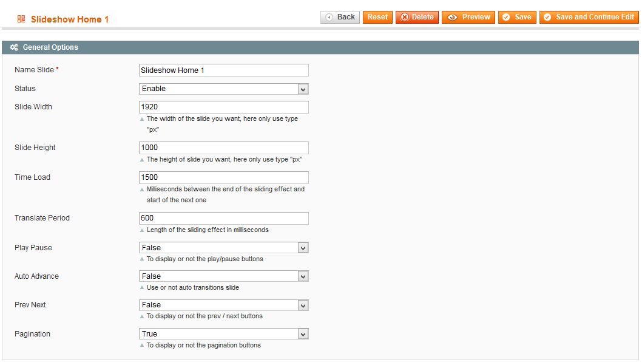Open the Pagination dropdown

[223, 333]
